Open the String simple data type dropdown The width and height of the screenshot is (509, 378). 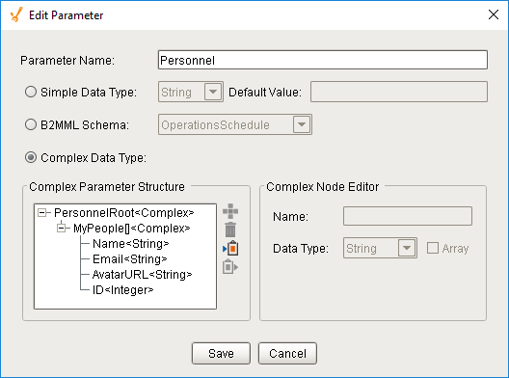tap(213, 92)
